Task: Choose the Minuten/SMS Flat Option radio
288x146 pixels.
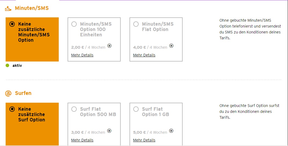Action: point(136,24)
